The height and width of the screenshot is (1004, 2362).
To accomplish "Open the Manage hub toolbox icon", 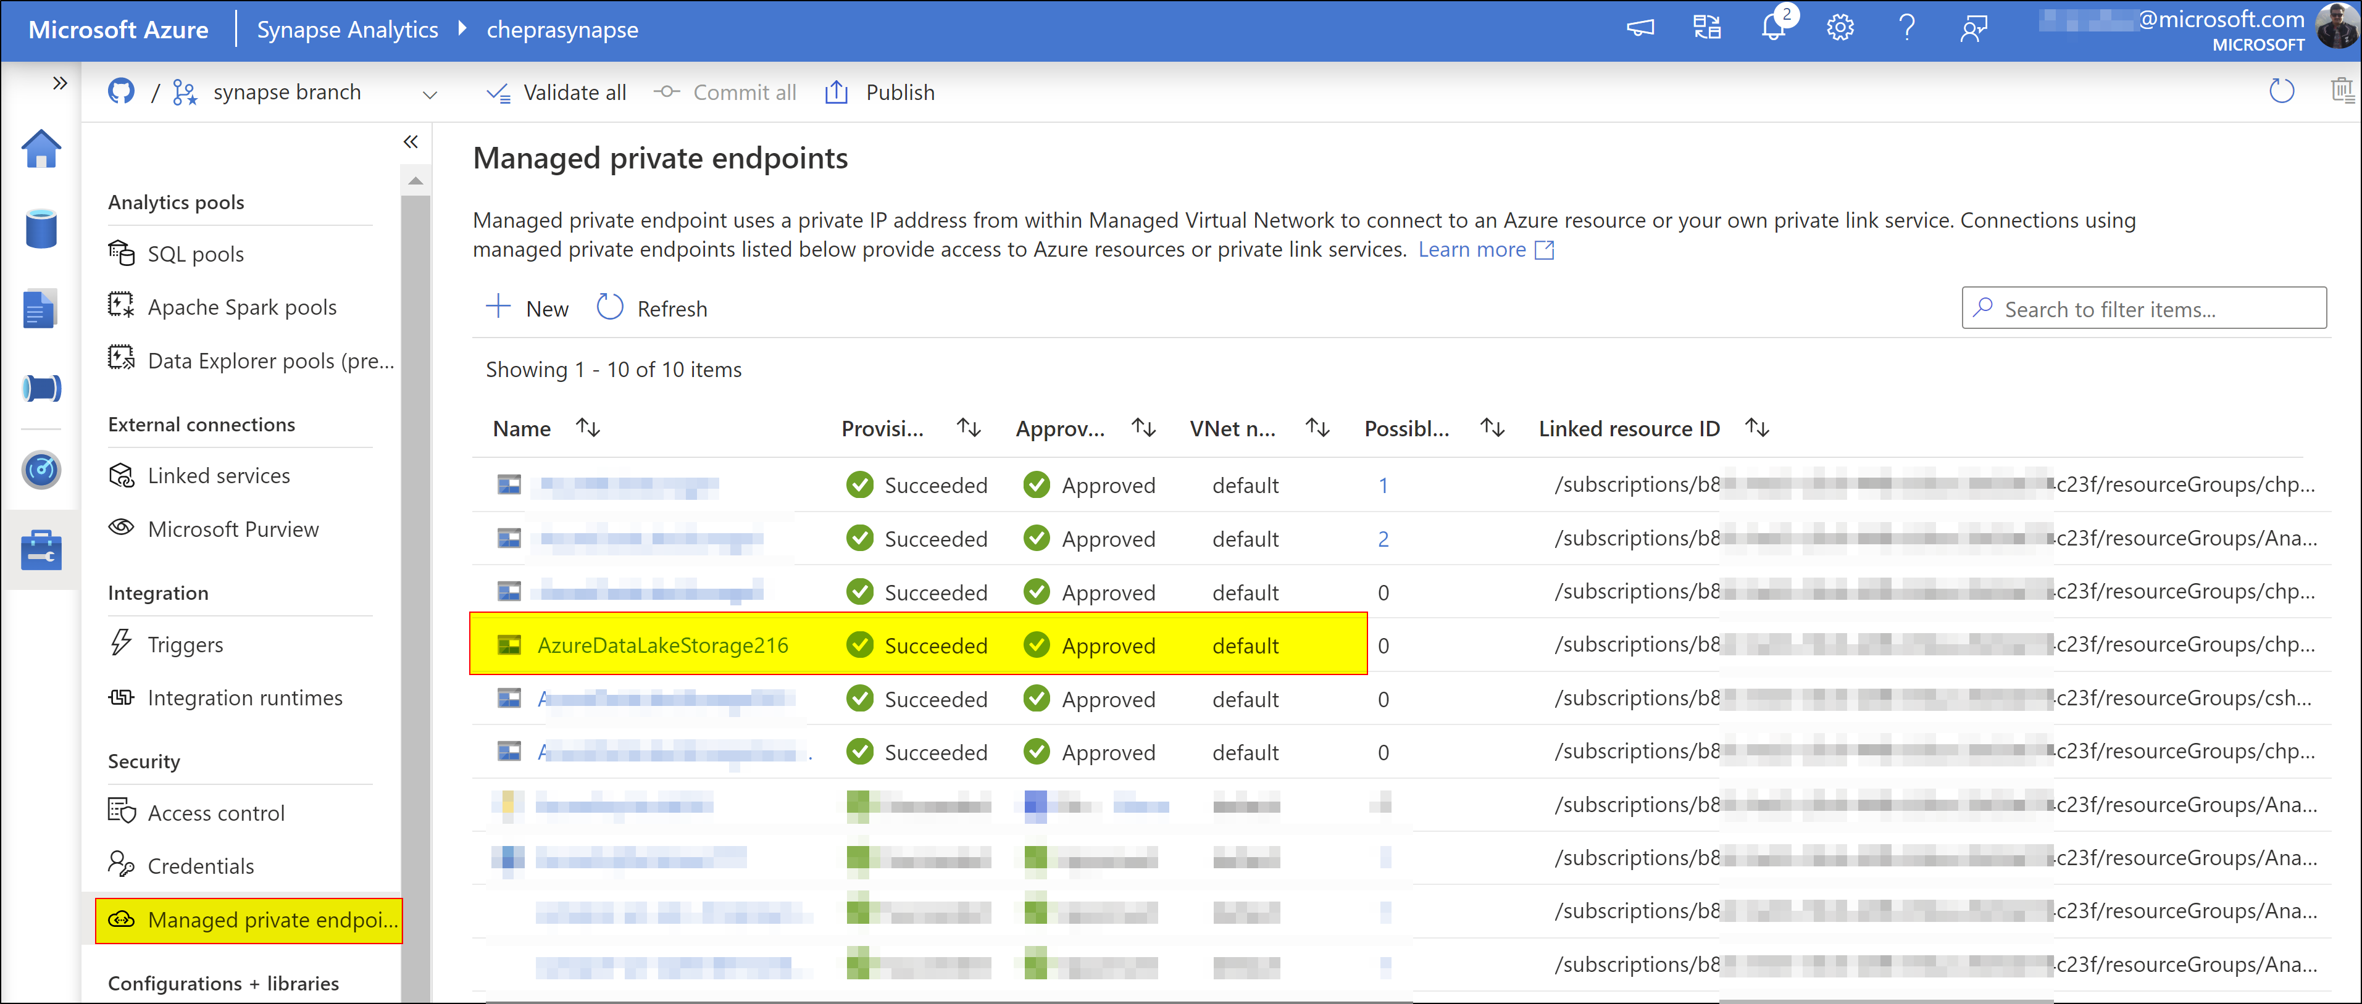I will (x=41, y=550).
